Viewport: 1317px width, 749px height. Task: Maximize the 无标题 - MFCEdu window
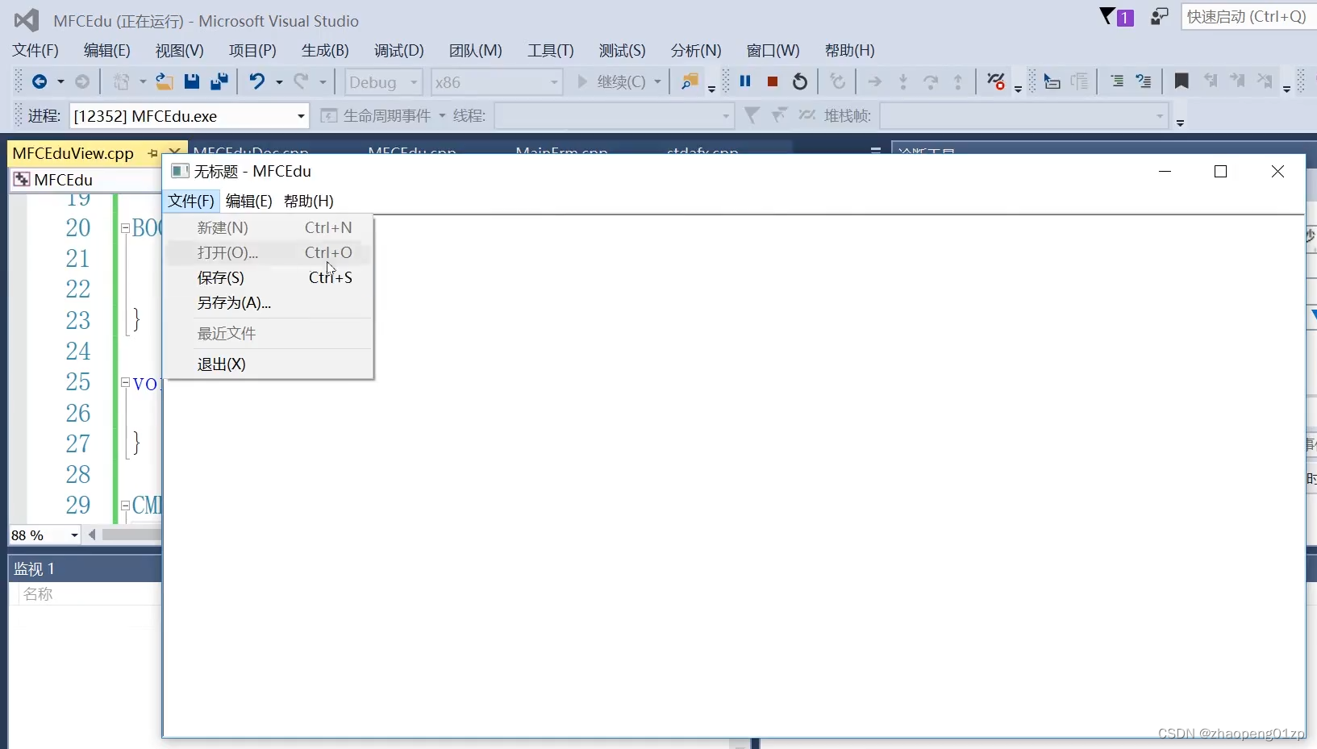point(1220,171)
